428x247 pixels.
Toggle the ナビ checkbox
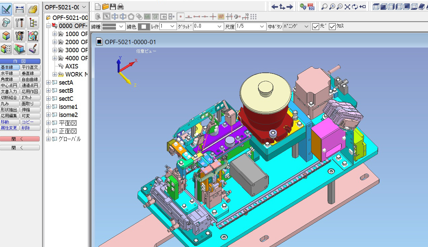tap(315, 27)
